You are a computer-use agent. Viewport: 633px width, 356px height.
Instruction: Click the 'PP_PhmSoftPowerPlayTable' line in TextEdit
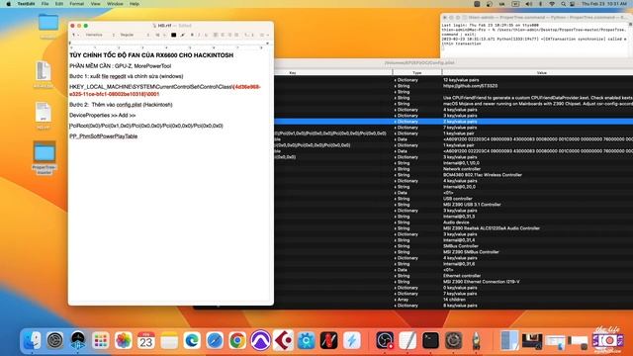coord(103,136)
